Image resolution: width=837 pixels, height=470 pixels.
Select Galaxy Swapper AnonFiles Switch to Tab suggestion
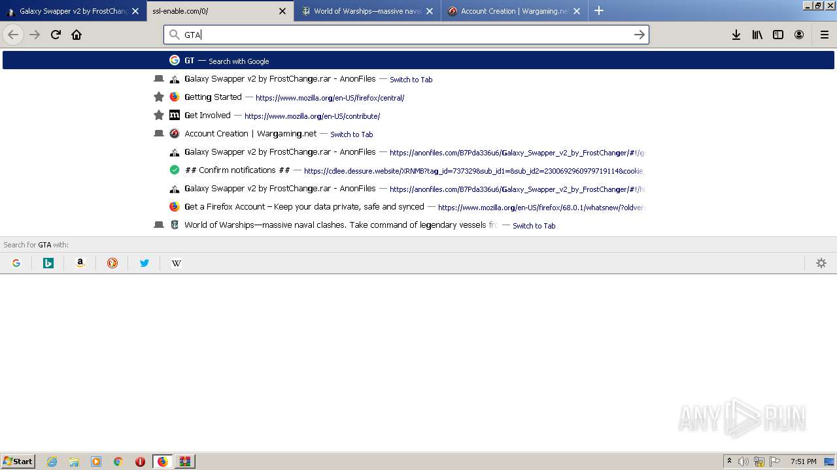[418, 79]
